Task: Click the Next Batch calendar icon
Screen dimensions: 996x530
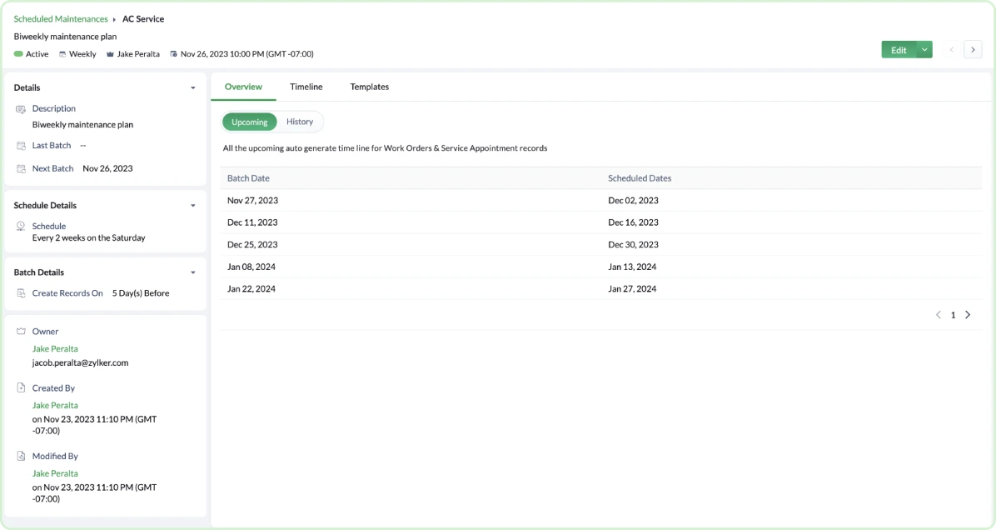Action: [22, 168]
